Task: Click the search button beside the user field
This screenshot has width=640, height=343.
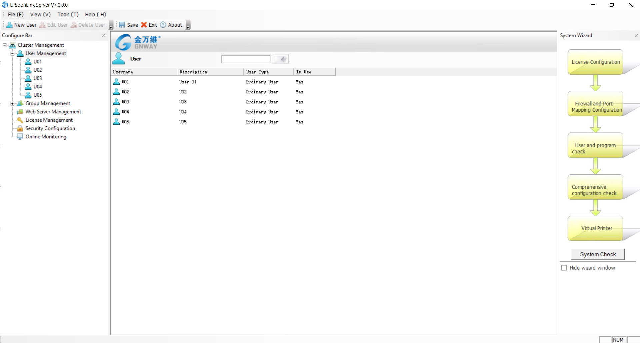Action: [280, 59]
